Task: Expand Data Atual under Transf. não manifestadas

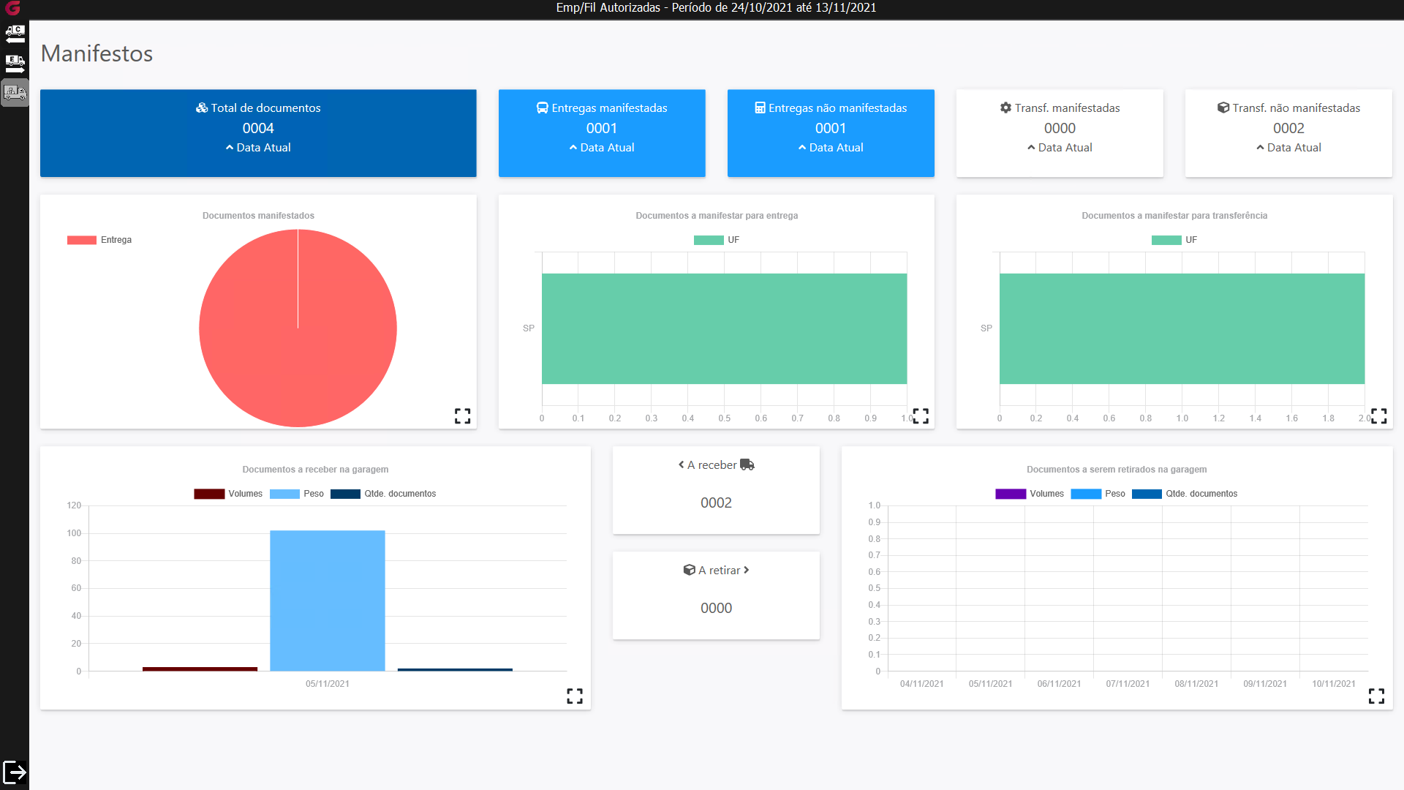Action: click(1288, 148)
